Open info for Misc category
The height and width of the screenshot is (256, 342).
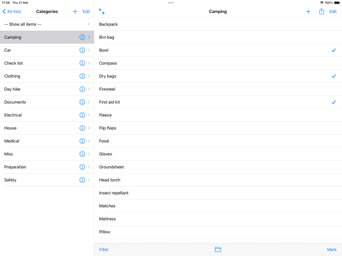click(82, 154)
